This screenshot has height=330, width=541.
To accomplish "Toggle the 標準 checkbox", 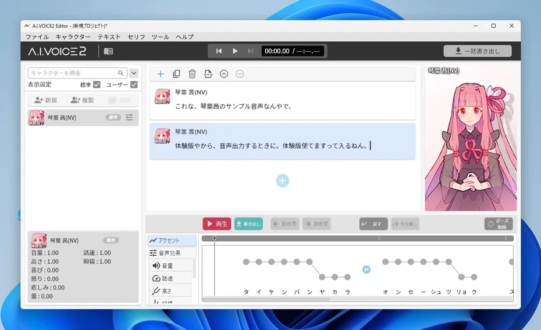I will [97, 84].
